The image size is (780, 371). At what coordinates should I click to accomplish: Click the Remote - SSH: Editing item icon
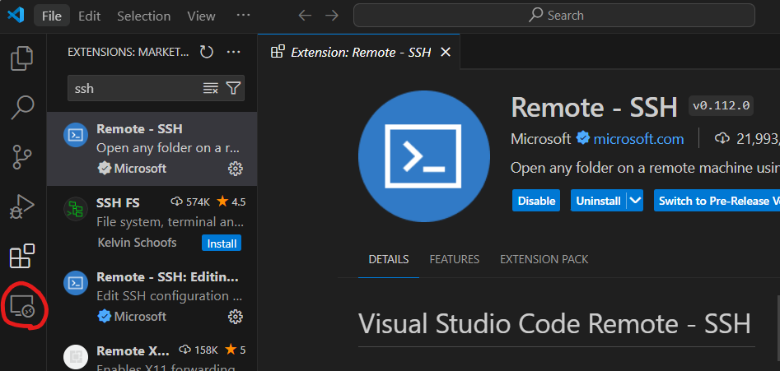pos(76,283)
